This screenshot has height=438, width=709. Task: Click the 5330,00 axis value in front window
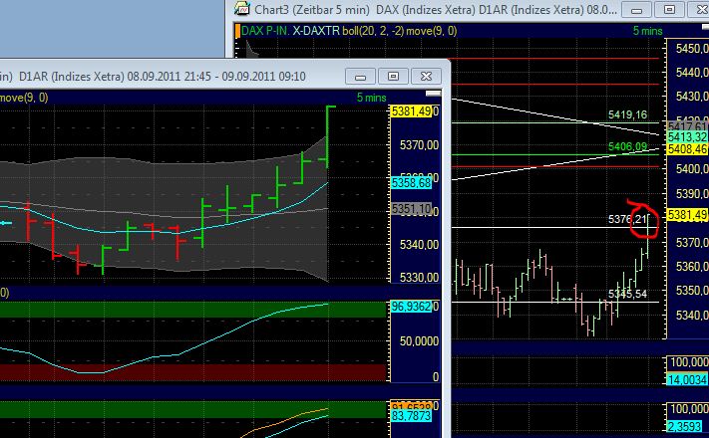419,278
